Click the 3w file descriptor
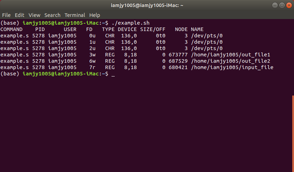Screen dimensions: 294x172 tap(92, 55)
